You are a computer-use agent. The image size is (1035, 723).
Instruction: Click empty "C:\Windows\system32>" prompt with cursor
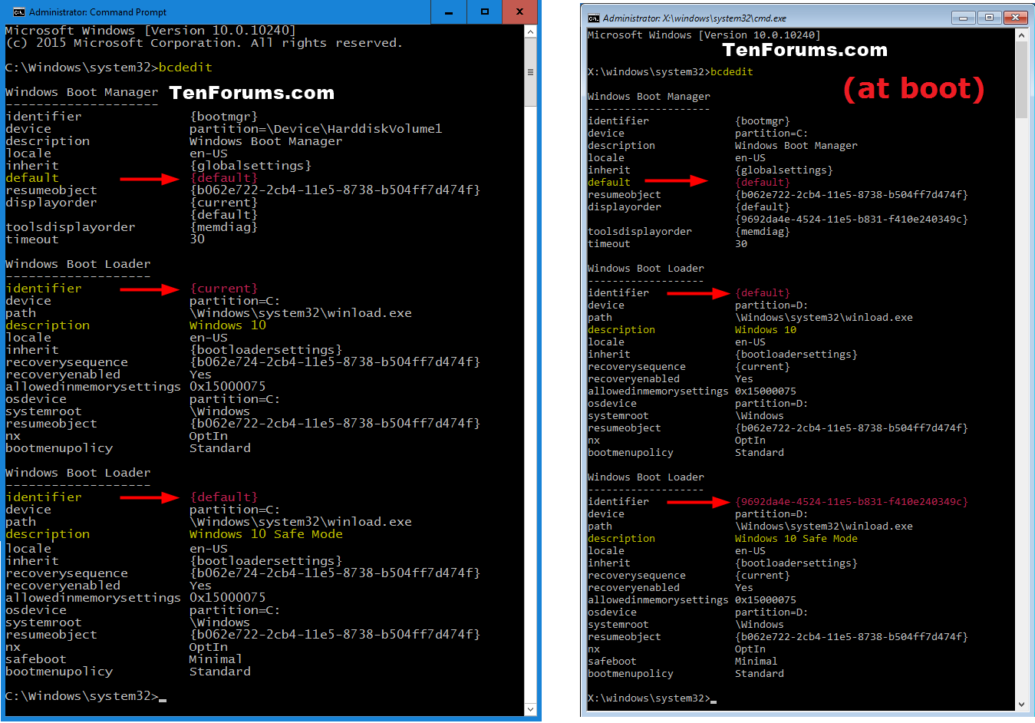pos(86,696)
